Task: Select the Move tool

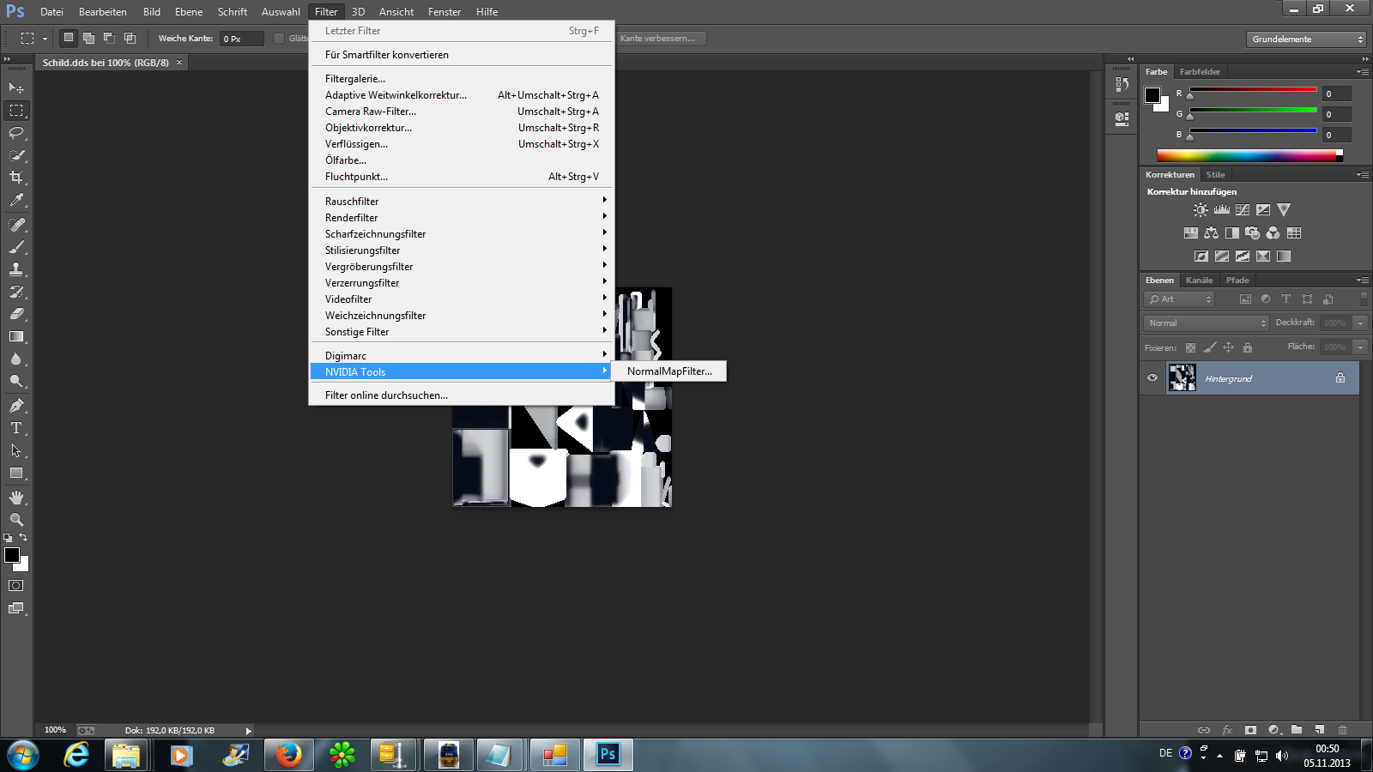Action: tap(16, 87)
